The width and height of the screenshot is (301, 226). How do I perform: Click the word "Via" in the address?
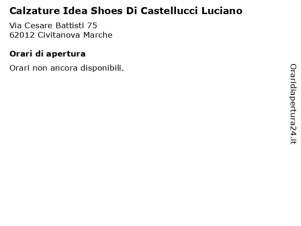pyautogui.click(x=16, y=25)
